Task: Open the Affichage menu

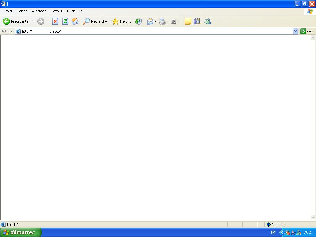Action: click(39, 11)
